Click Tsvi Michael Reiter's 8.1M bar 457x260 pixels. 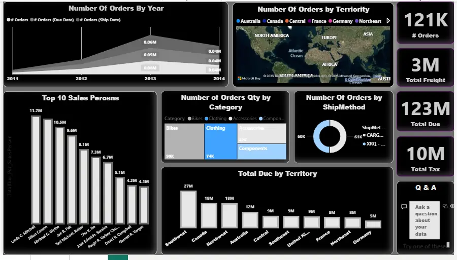[x=84, y=187]
